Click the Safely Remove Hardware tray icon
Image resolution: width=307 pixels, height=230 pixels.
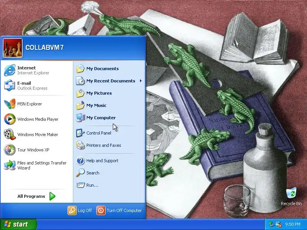click(271, 224)
